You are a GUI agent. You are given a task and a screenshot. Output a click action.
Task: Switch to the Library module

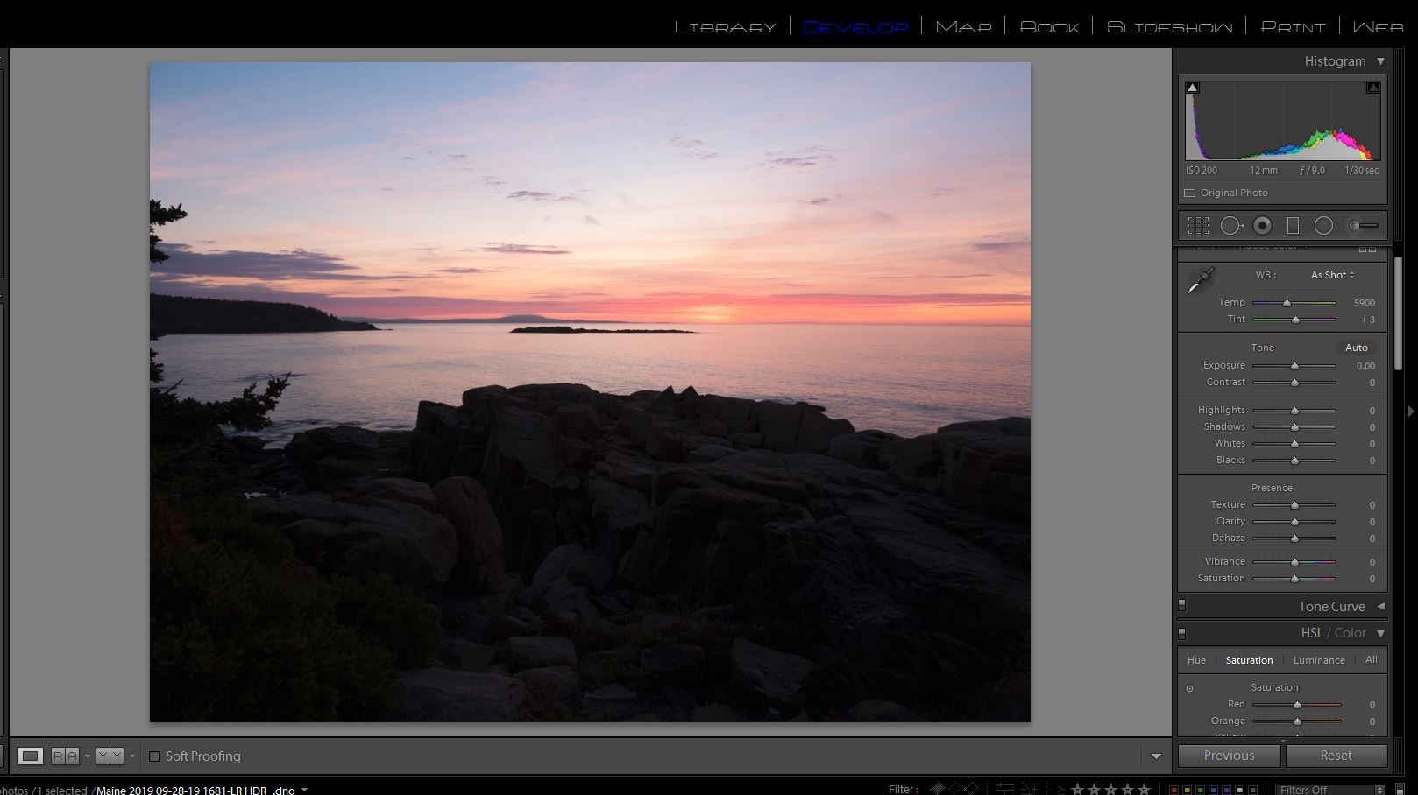(725, 27)
